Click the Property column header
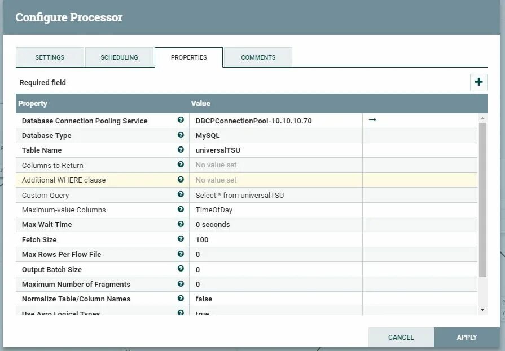 (x=33, y=103)
